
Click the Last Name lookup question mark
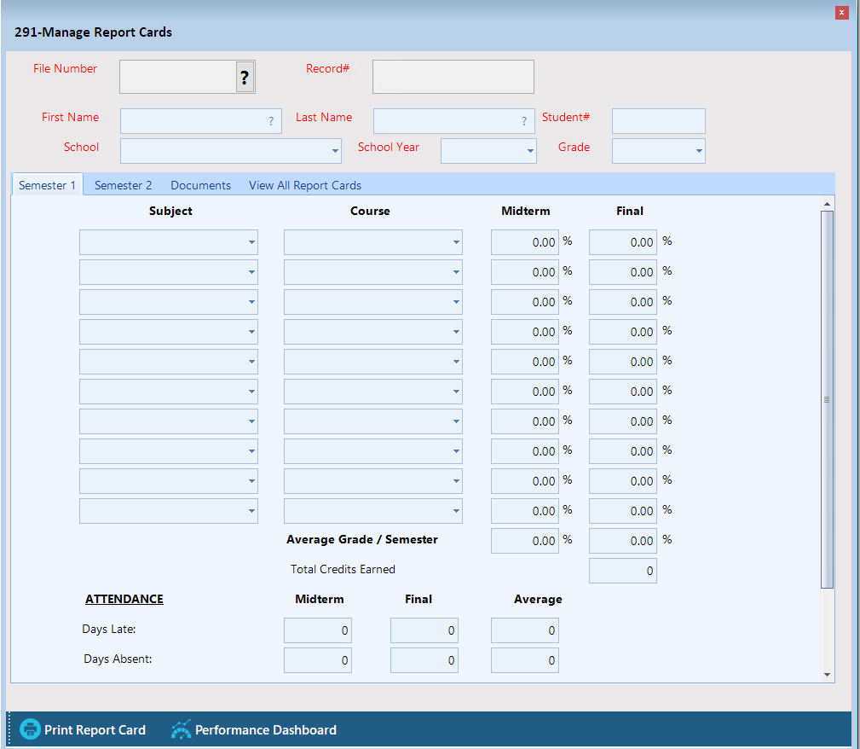point(524,121)
